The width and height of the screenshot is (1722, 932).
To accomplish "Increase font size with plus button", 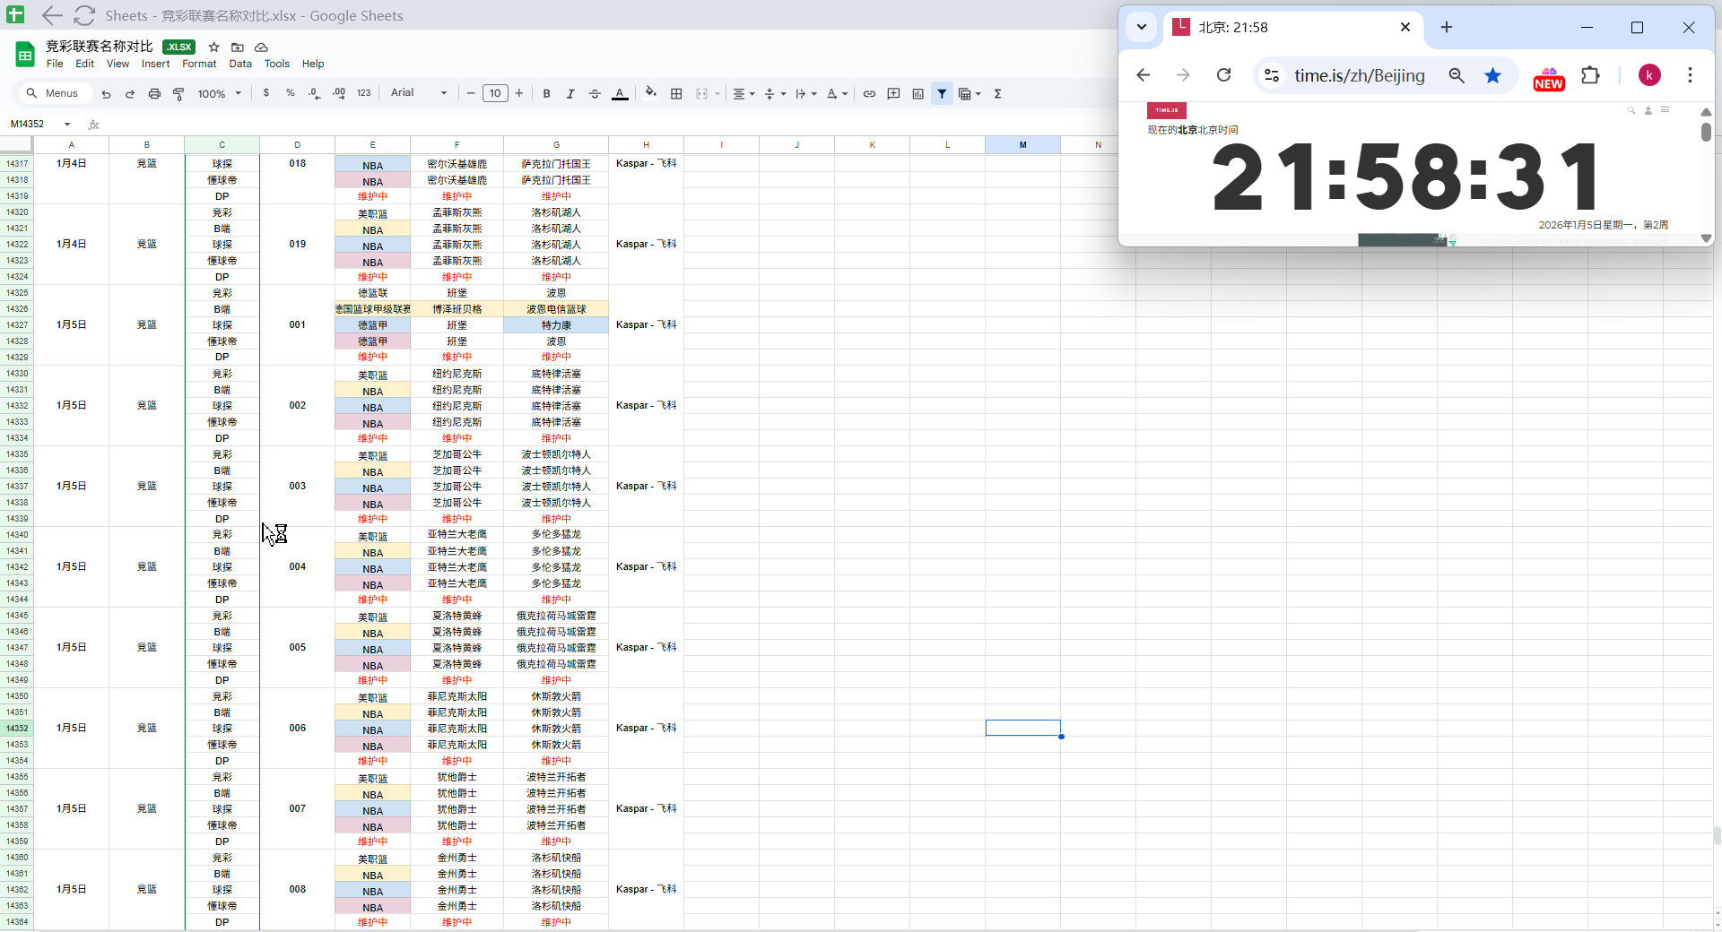I will pyautogui.click(x=519, y=93).
